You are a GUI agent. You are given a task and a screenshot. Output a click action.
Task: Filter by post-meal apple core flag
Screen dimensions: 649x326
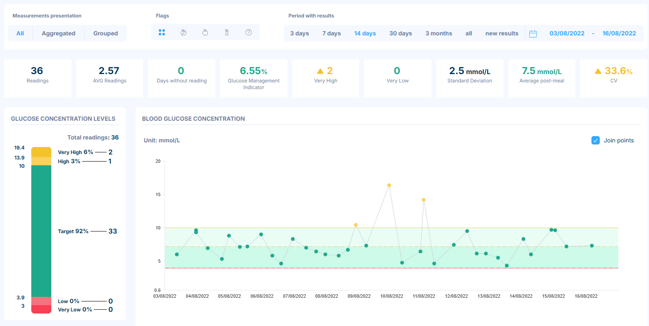point(227,32)
